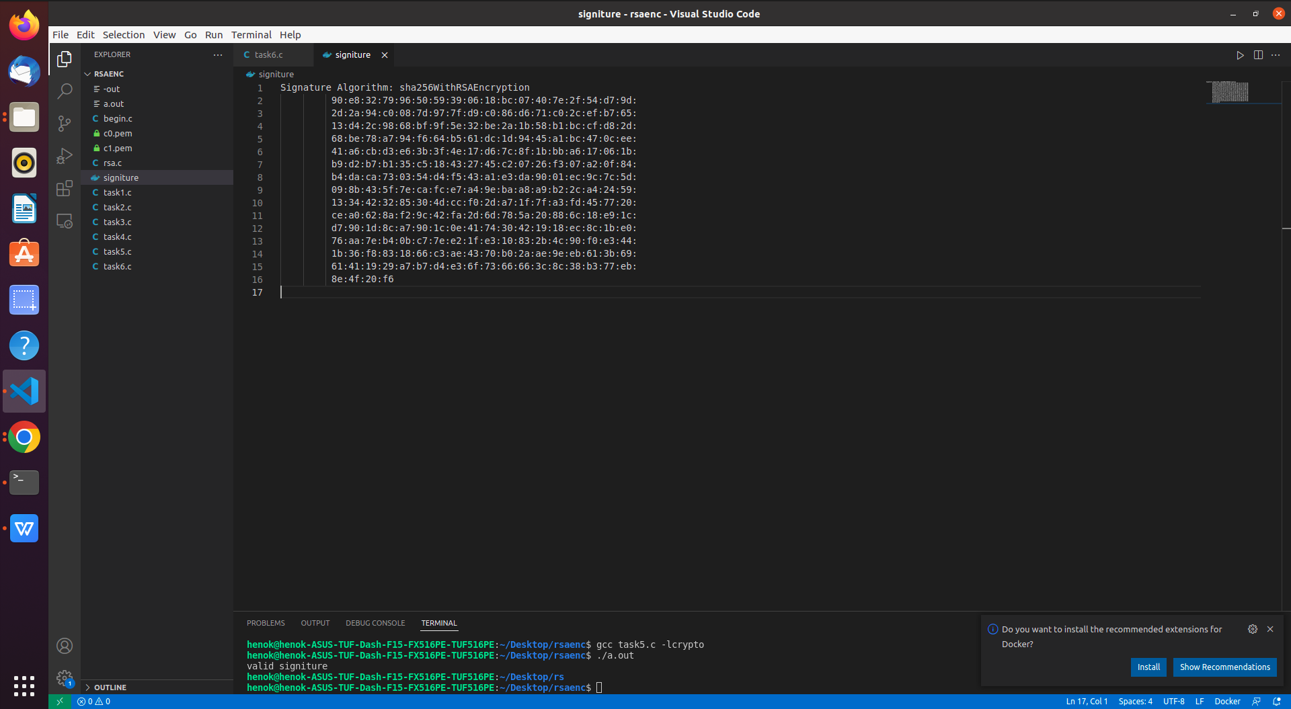This screenshot has height=709, width=1291.
Task: Open the Run and Debug view
Action: click(x=64, y=156)
